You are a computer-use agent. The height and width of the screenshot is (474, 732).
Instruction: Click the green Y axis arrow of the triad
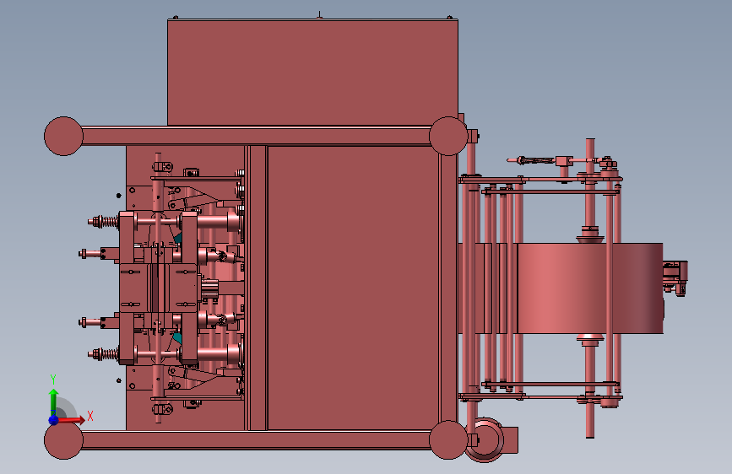[x=53, y=401]
